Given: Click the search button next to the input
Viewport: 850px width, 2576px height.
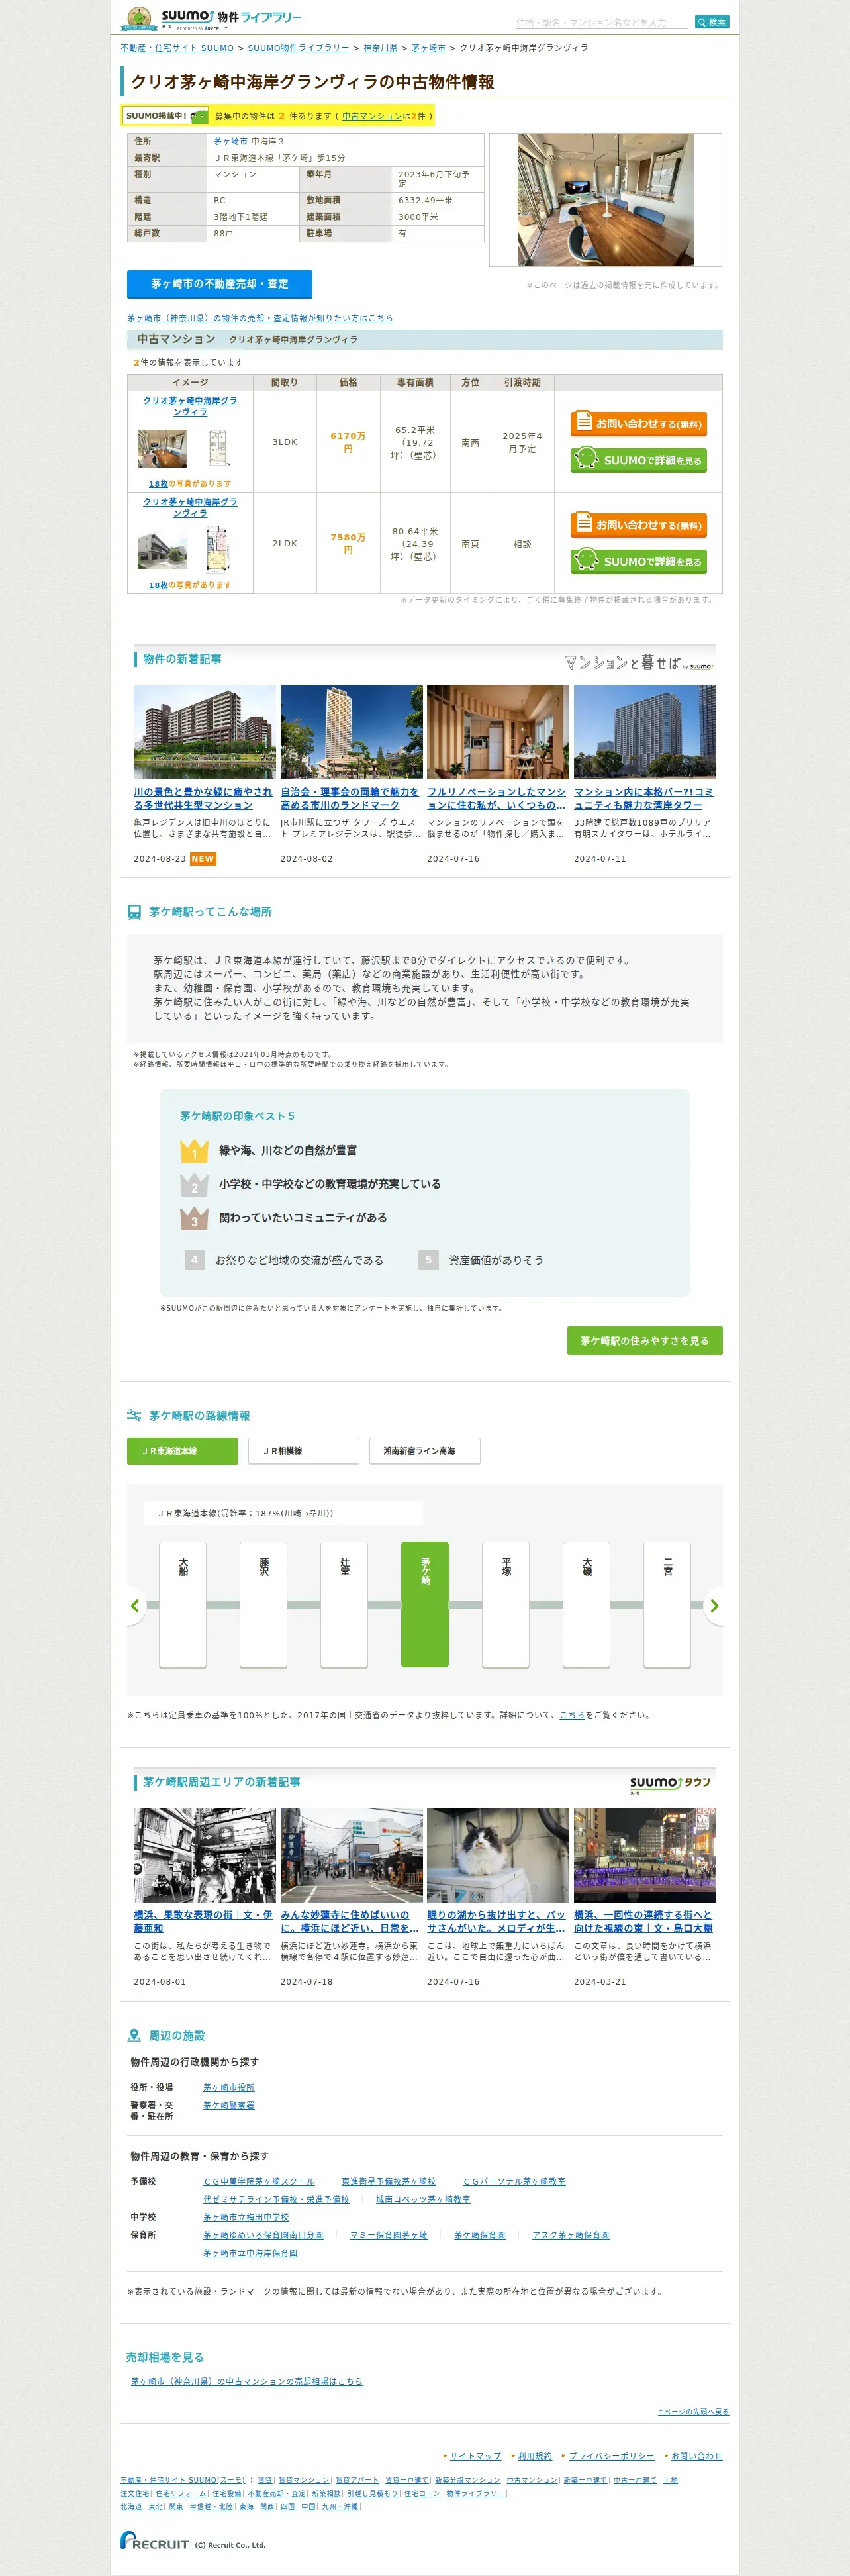Looking at the screenshot, I should tap(712, 22).
